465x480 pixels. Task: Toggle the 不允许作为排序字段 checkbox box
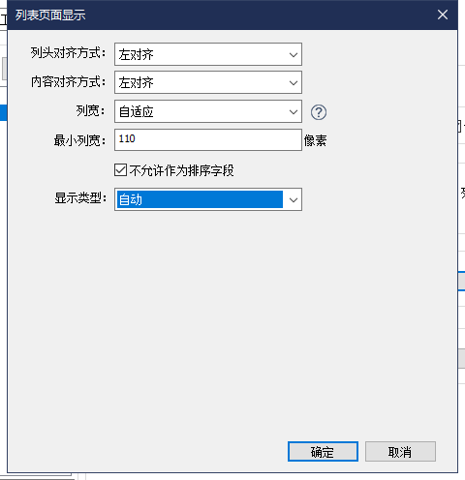point(120,169)
